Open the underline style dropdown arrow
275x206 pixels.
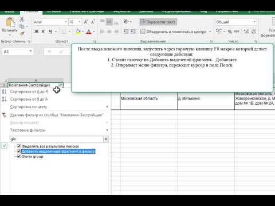coord(56,31)
